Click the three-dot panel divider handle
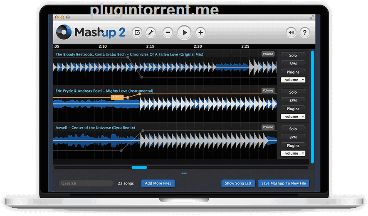 click(184, 173)
